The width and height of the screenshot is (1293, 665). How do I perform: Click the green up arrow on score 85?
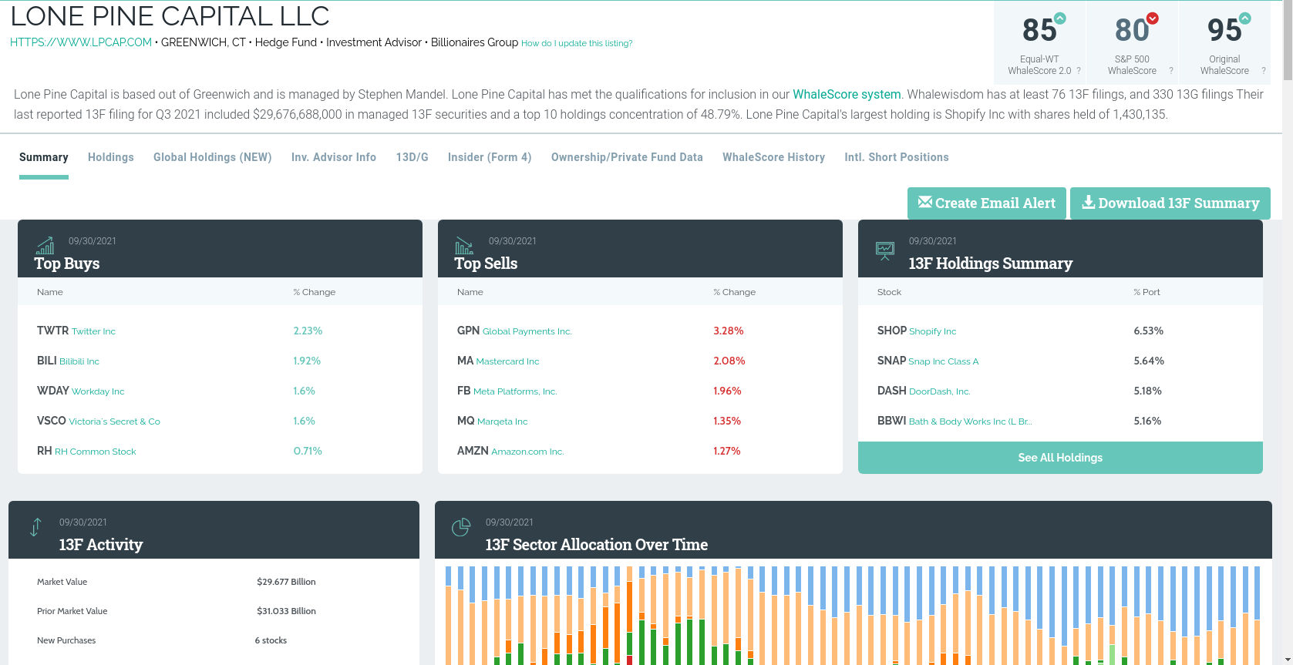(1060, 18)
